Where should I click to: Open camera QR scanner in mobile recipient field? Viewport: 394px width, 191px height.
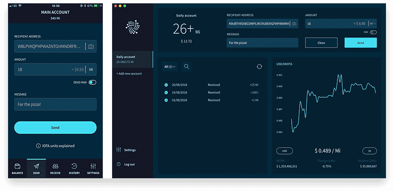[90, 47]
